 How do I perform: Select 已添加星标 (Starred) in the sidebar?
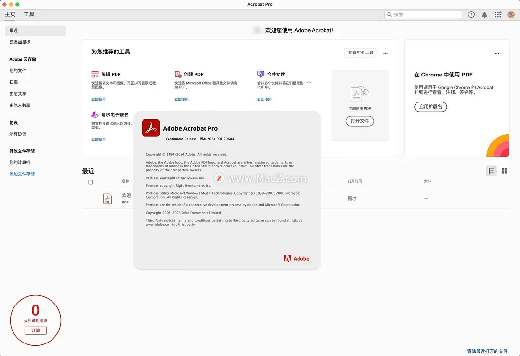20,42
